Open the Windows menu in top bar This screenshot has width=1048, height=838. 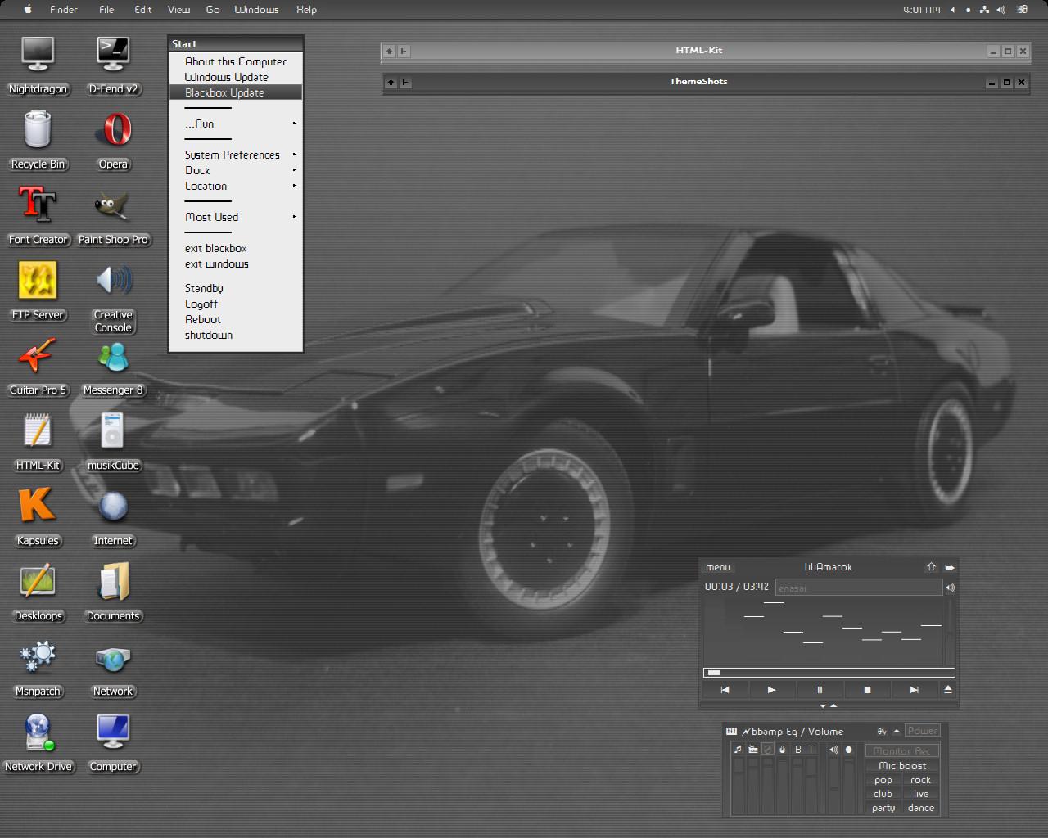pyautogui.click(x=256, y=10)
